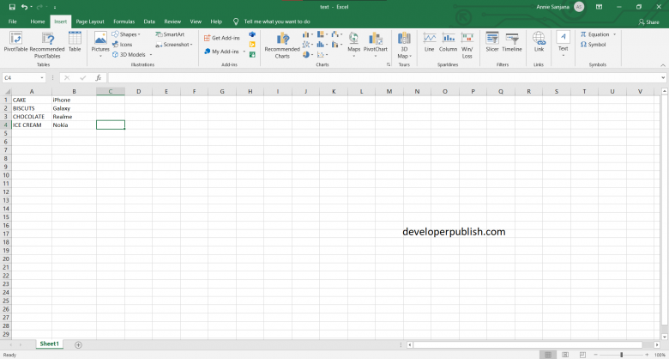Open the My Add-ins dropdown
669x359 pixels.
coord(225,52)
